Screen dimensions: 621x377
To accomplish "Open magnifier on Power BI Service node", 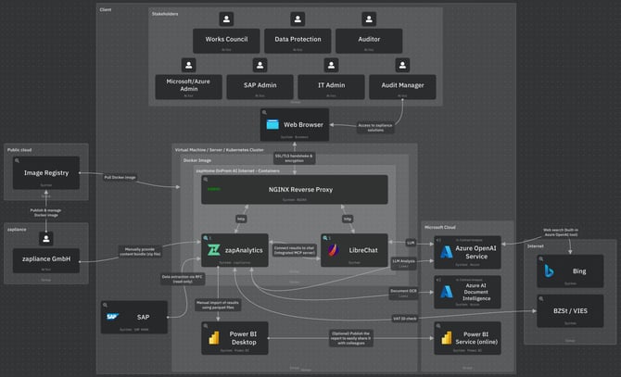I will click(438, 326).
